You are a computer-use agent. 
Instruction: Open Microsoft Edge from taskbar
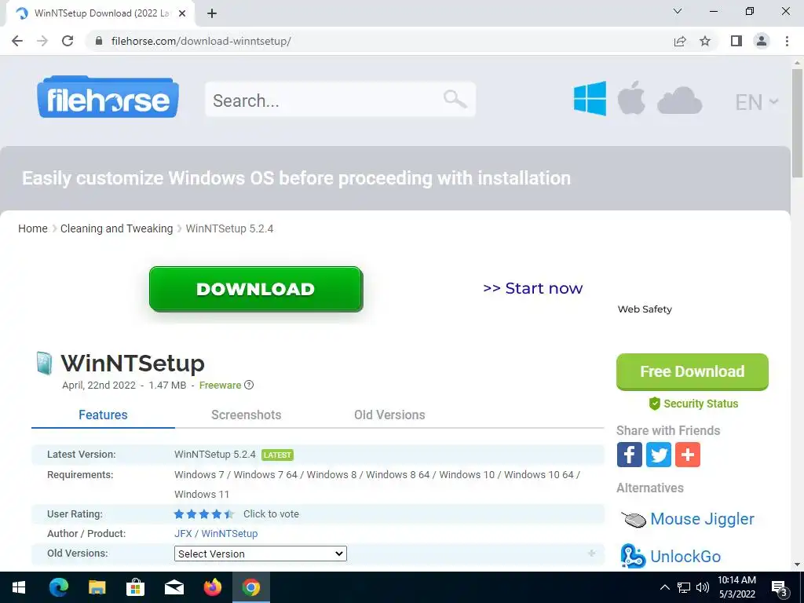(58, 587)
